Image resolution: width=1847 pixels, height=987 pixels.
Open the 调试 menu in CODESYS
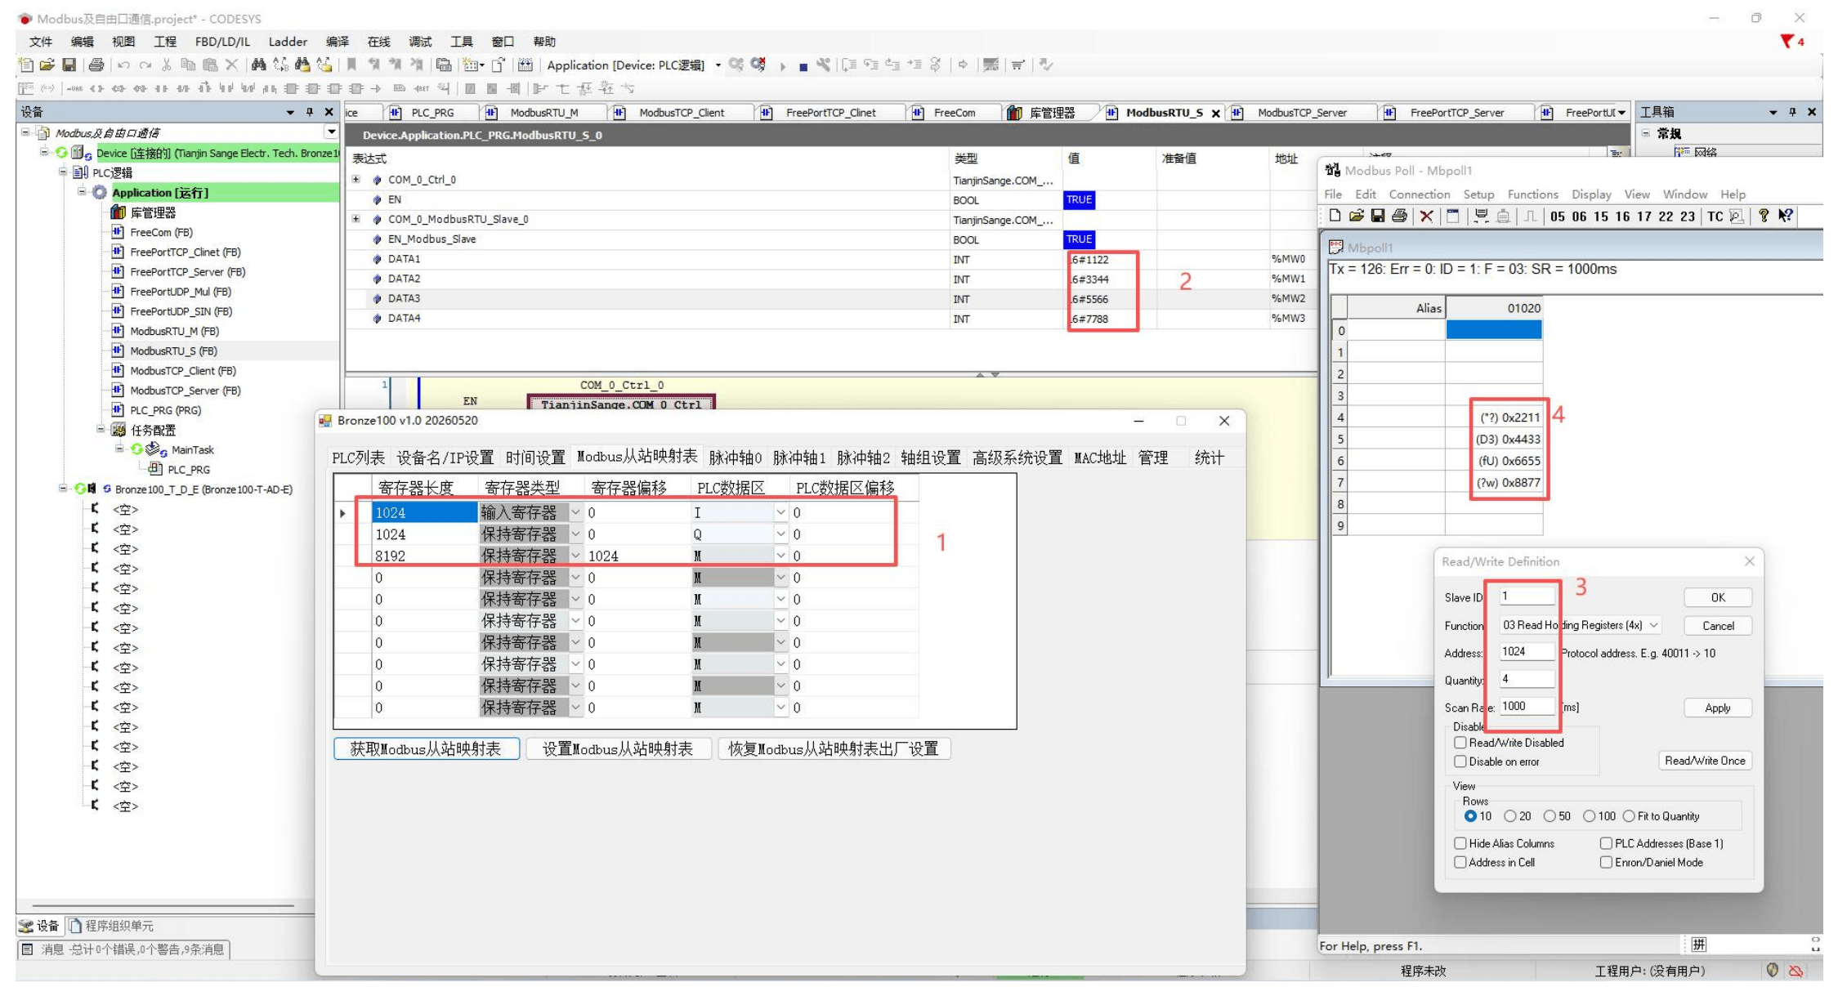click(420, 42)
